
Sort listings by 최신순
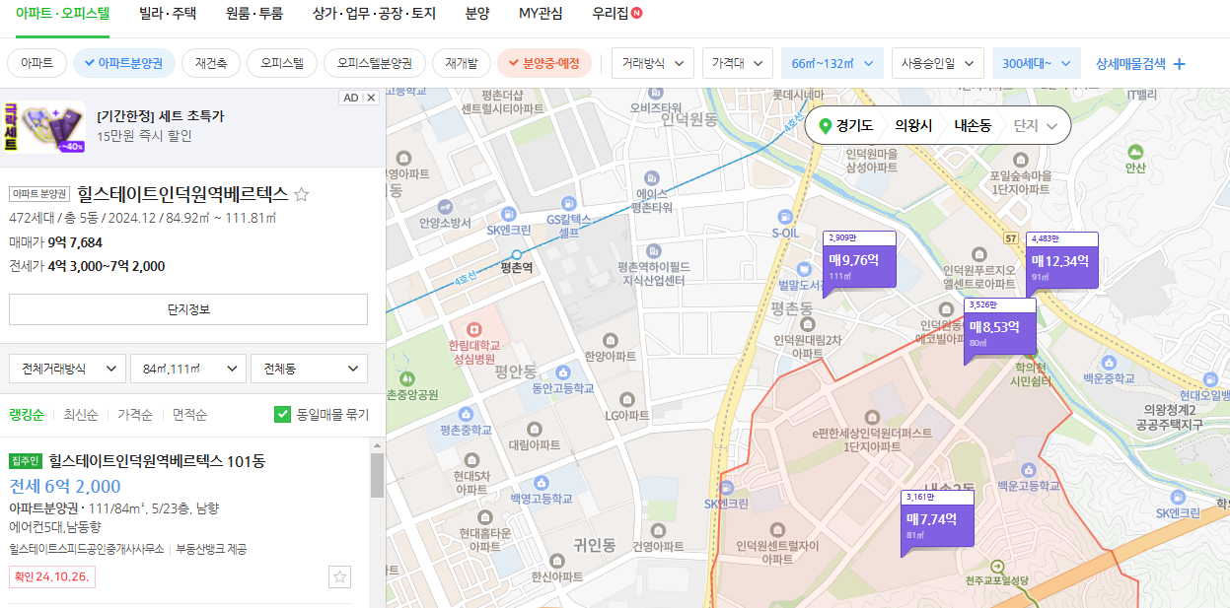[81, 415]
